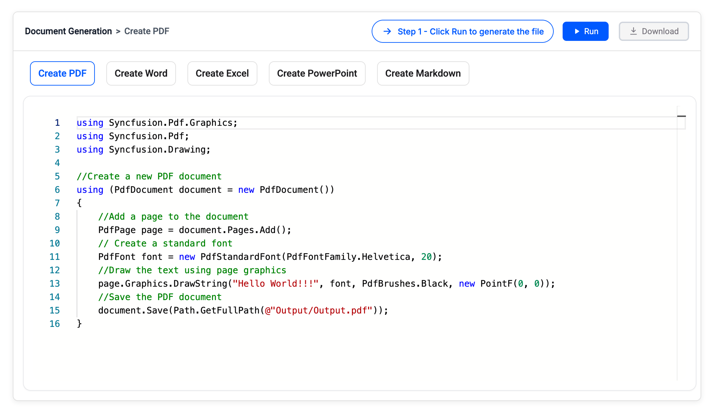
Task: Click line number 7 in gutter
Action: 57,203
